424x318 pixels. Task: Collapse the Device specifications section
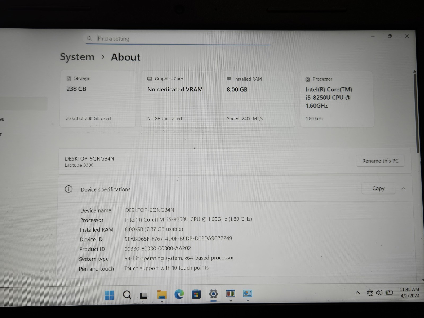tap(403, 188)
